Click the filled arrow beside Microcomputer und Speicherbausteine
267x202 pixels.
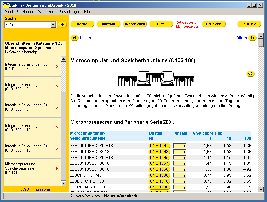[x=57, y=168]
